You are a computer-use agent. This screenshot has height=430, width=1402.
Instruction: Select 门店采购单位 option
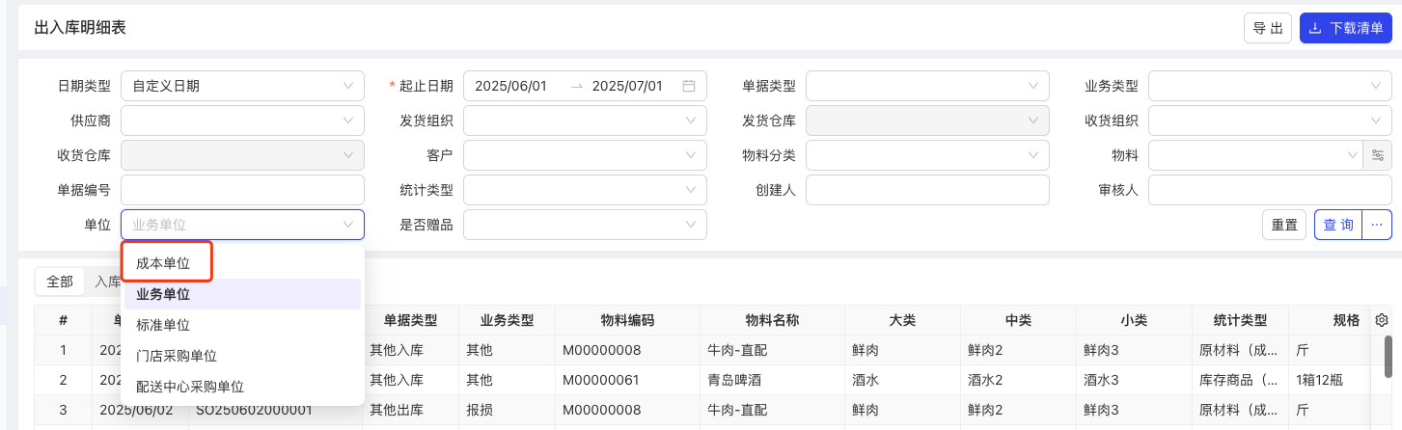242,356
